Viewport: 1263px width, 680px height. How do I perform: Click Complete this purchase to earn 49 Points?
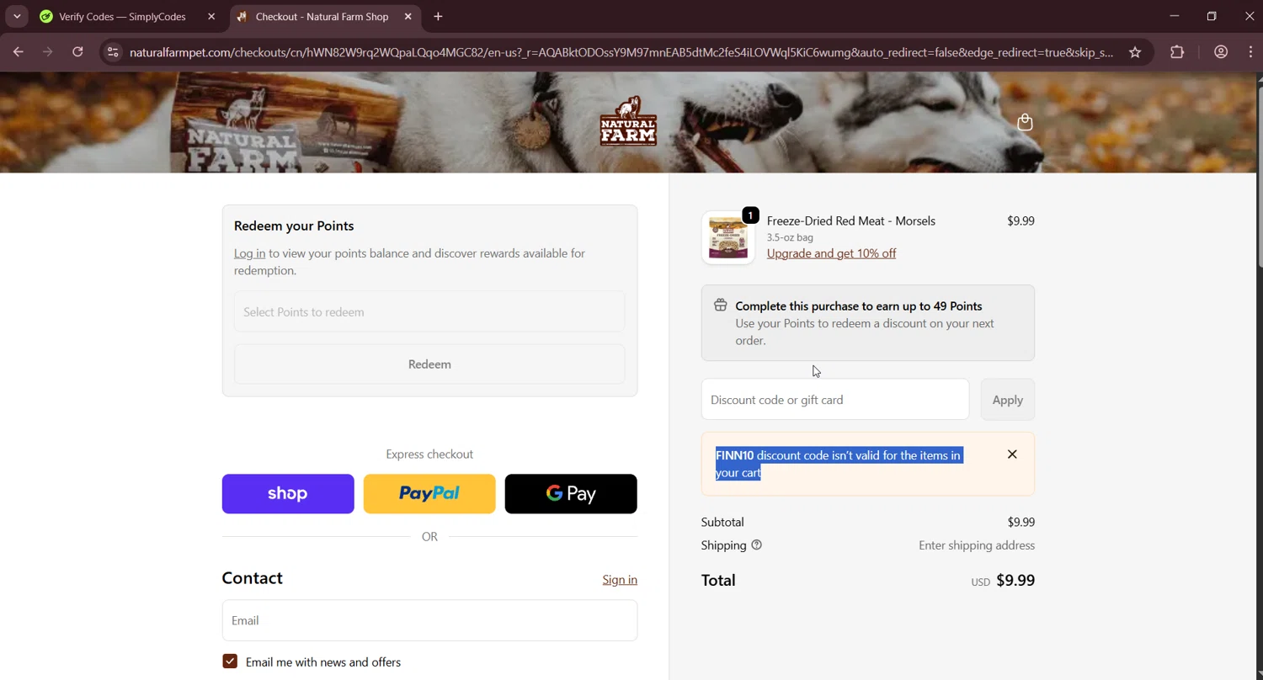click(859, 306)
